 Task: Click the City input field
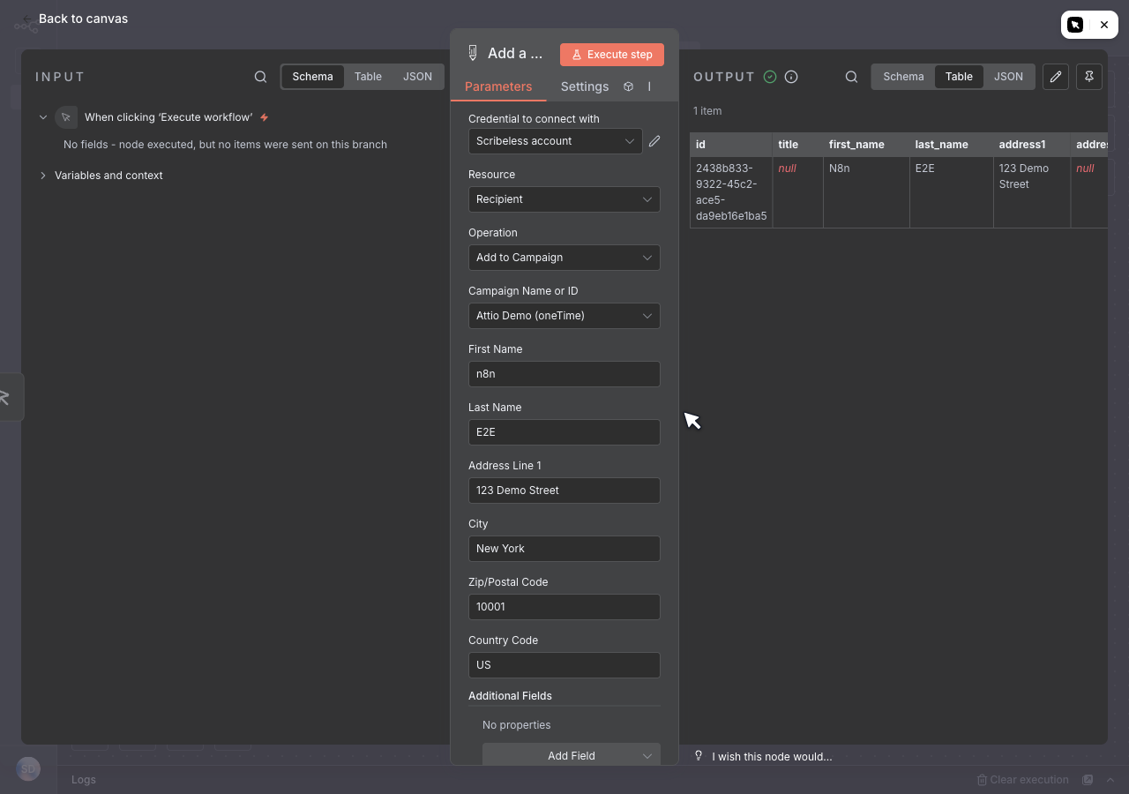click(x=564, y=549)
